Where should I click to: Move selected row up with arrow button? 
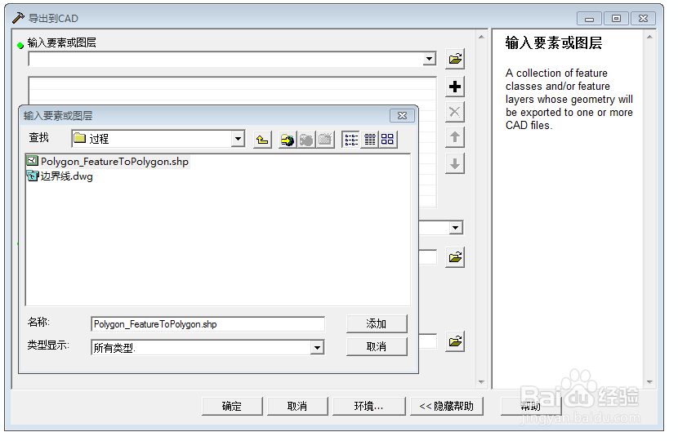[455, 137]
